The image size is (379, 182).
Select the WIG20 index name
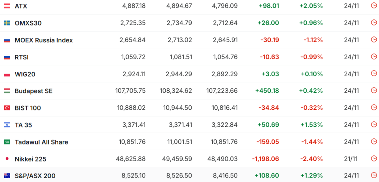coord(25,74)
